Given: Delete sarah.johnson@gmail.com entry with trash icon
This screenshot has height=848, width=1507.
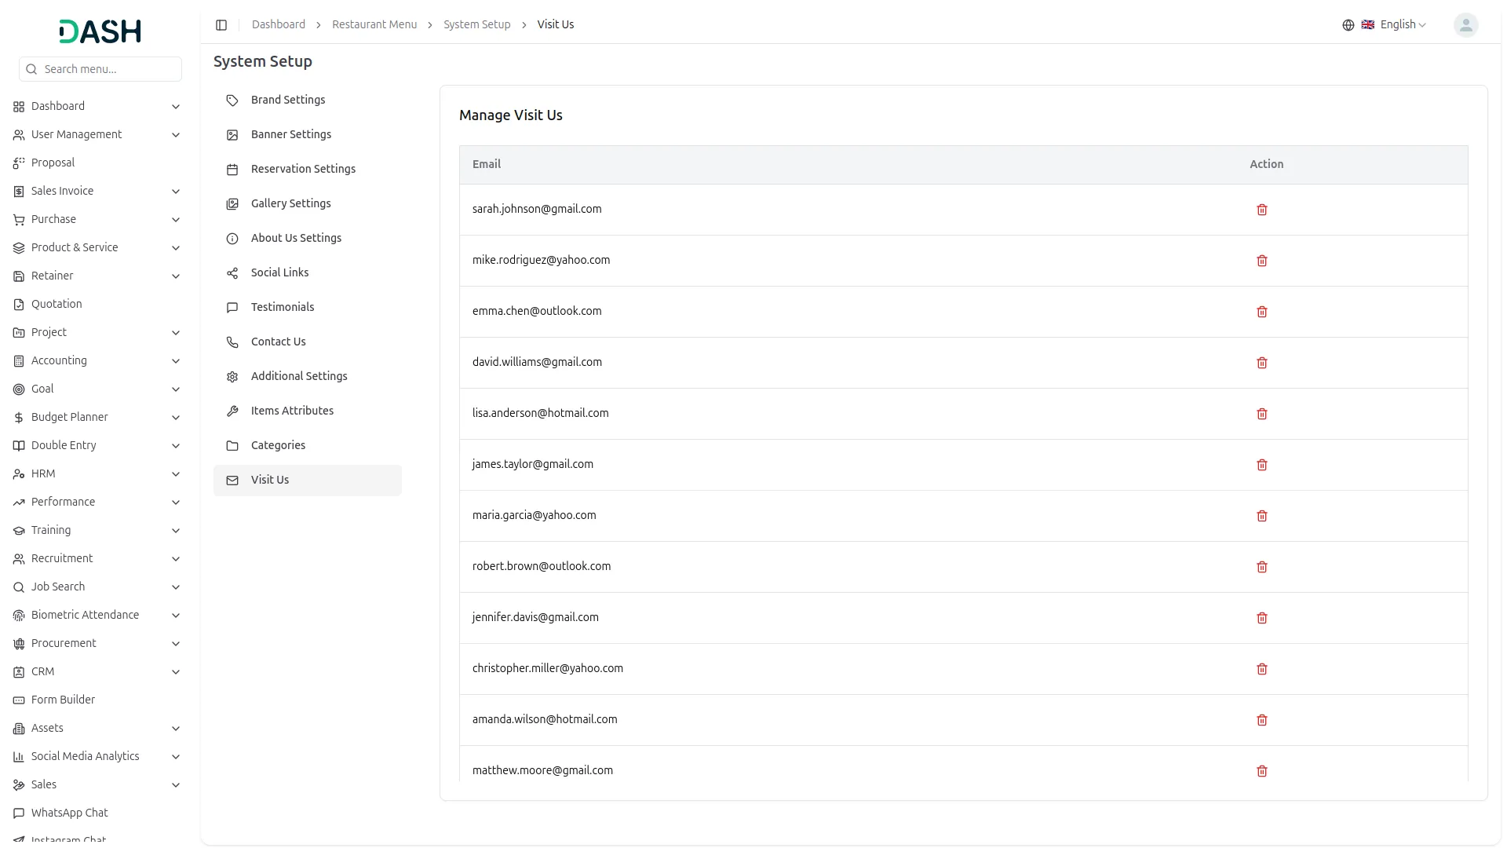Looking at the screenshot, I should [x=1261, y=210].
